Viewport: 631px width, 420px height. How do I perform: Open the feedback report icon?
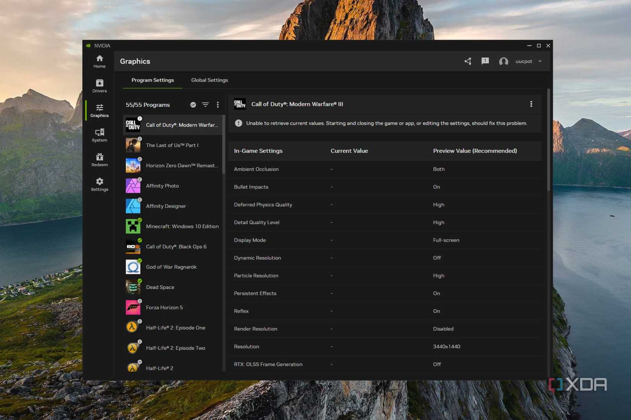point(485,61)
